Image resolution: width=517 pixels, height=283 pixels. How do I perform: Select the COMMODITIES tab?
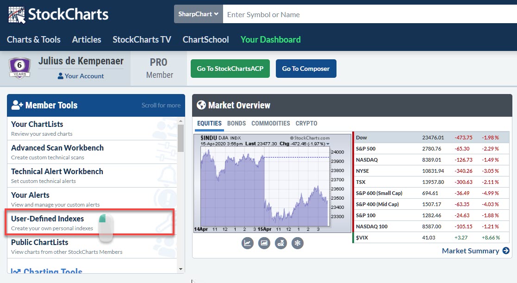270,123
